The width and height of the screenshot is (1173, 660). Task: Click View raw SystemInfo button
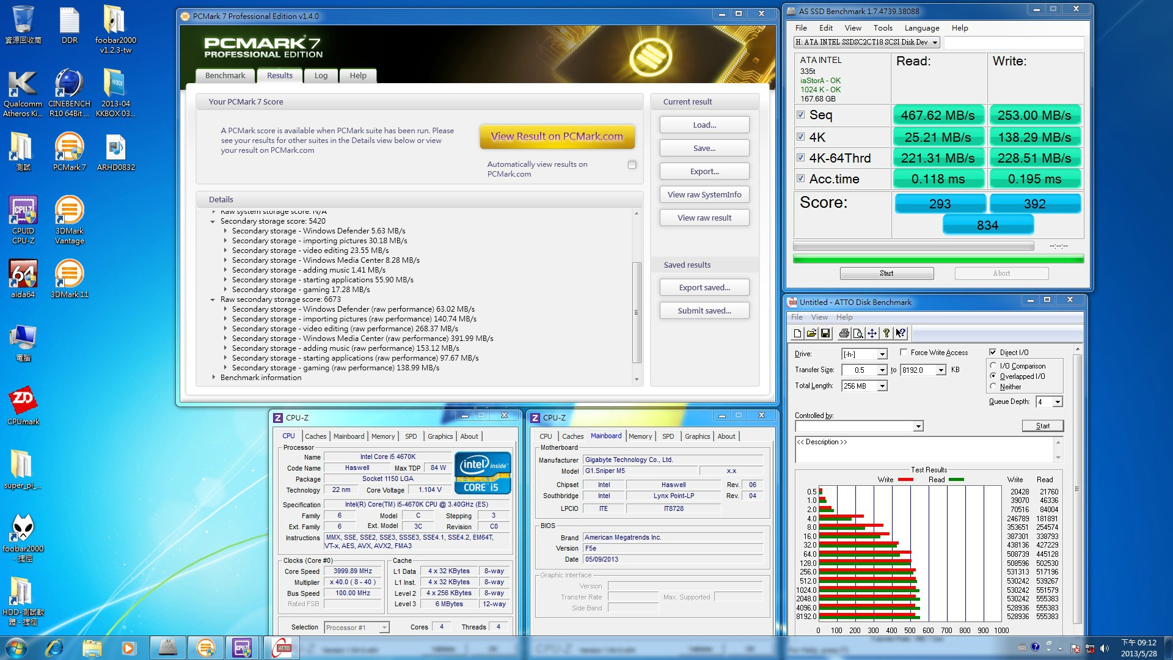704,194
